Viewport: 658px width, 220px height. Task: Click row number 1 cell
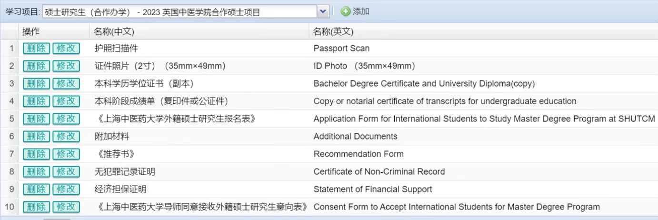(9, 48)
